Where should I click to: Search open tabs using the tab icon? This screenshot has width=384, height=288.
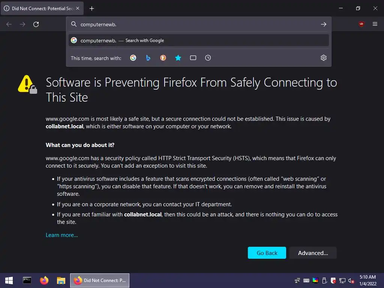click(193, 58)
